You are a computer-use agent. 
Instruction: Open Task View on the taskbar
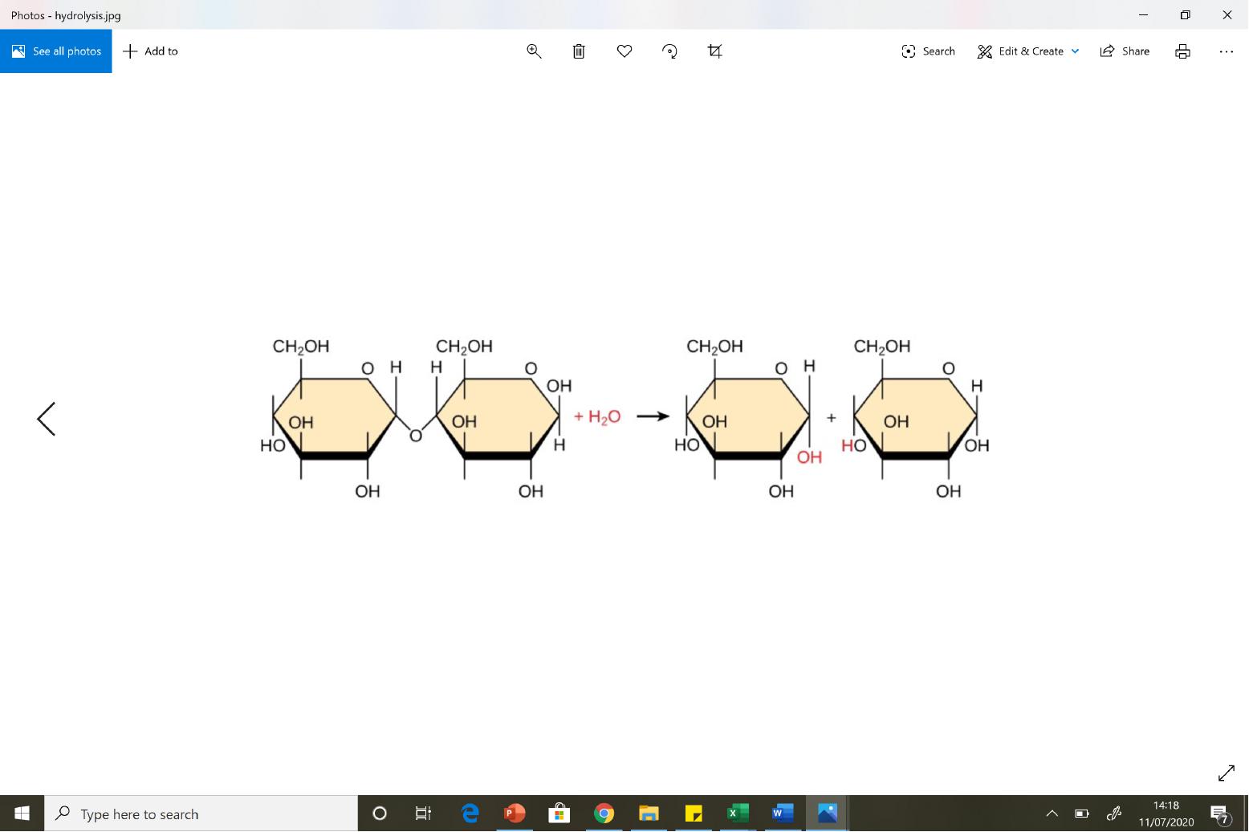(424, 814)
